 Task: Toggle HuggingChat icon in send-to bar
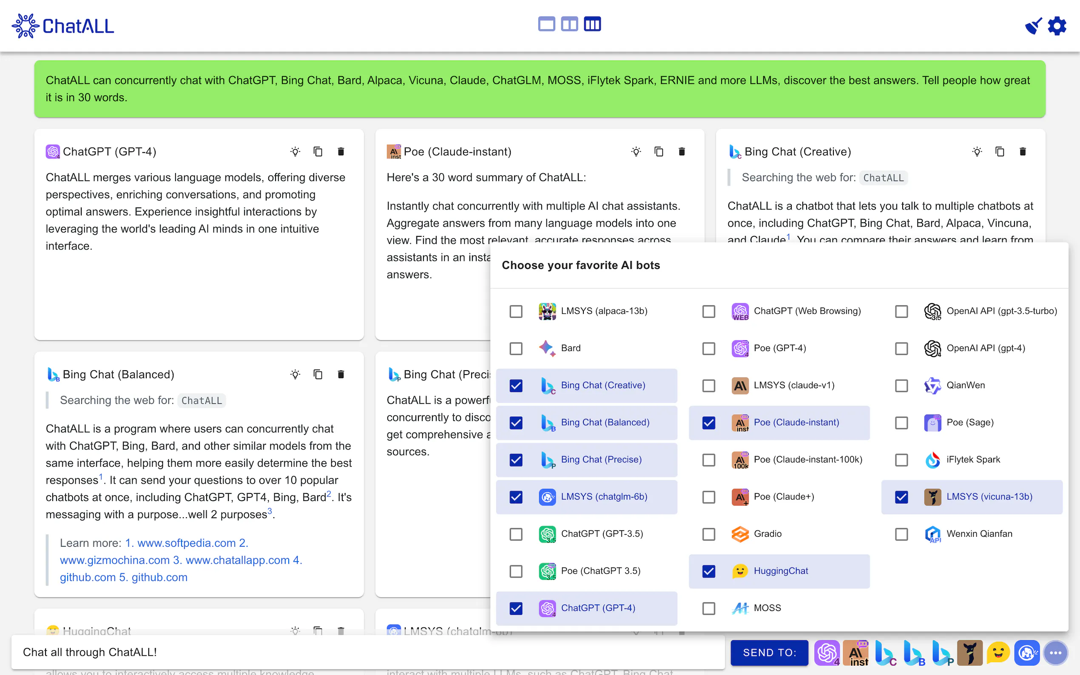click(998, 652)
